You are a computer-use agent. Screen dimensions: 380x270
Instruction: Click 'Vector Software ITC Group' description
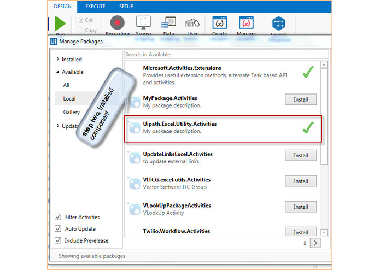(x=175, y=187)
